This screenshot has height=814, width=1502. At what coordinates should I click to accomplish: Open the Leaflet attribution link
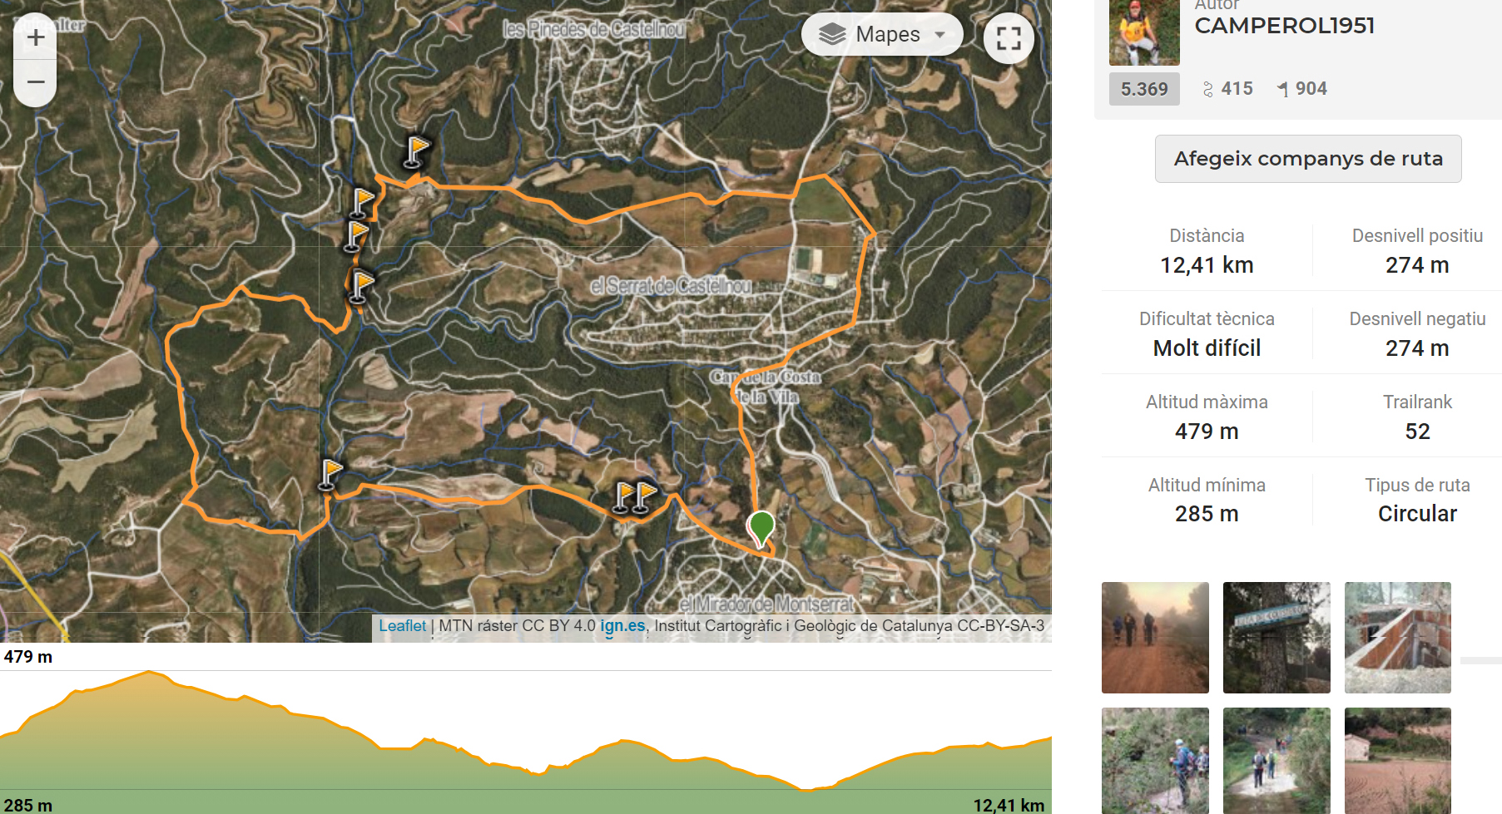(x=402, y=626)
